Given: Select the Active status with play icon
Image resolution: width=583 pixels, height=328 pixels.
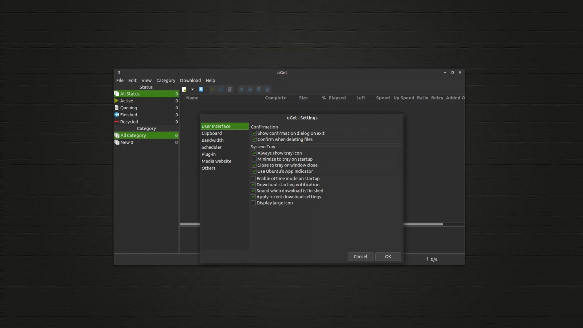Looking at the screenshot, I should point(126,101).
